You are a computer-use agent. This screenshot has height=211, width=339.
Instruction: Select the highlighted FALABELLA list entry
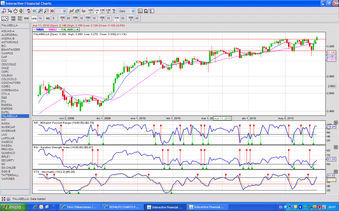[x=15, y=116]
